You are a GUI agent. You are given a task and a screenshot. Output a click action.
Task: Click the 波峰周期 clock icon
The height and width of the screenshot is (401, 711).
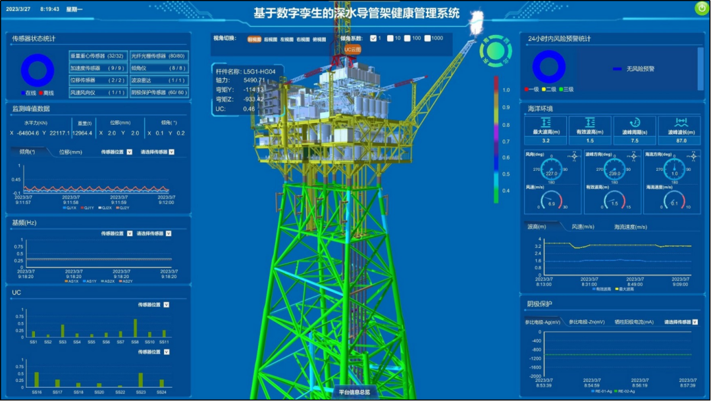point(635,122)
